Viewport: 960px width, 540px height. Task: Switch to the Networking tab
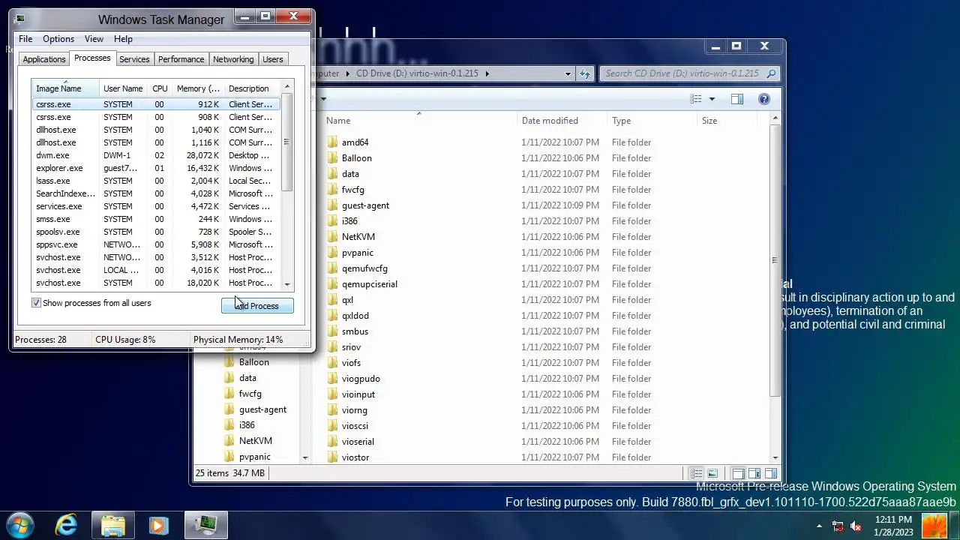click(233, 59)
